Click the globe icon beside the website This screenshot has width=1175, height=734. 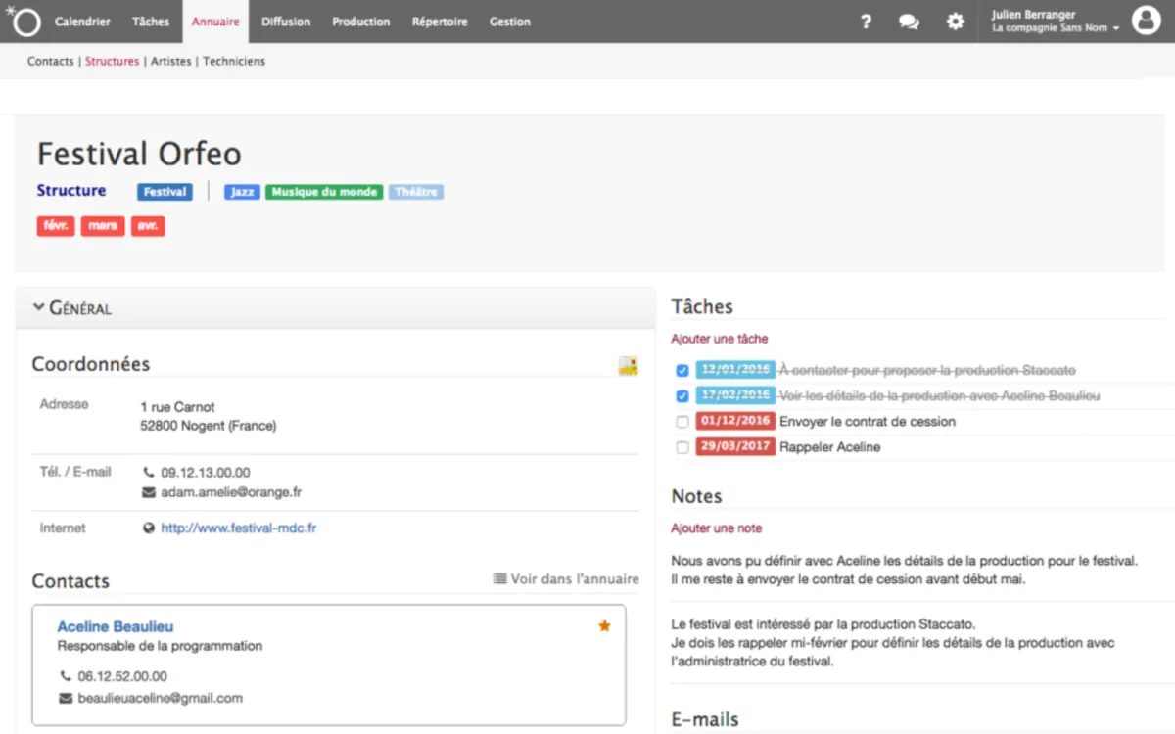[149, 528]
